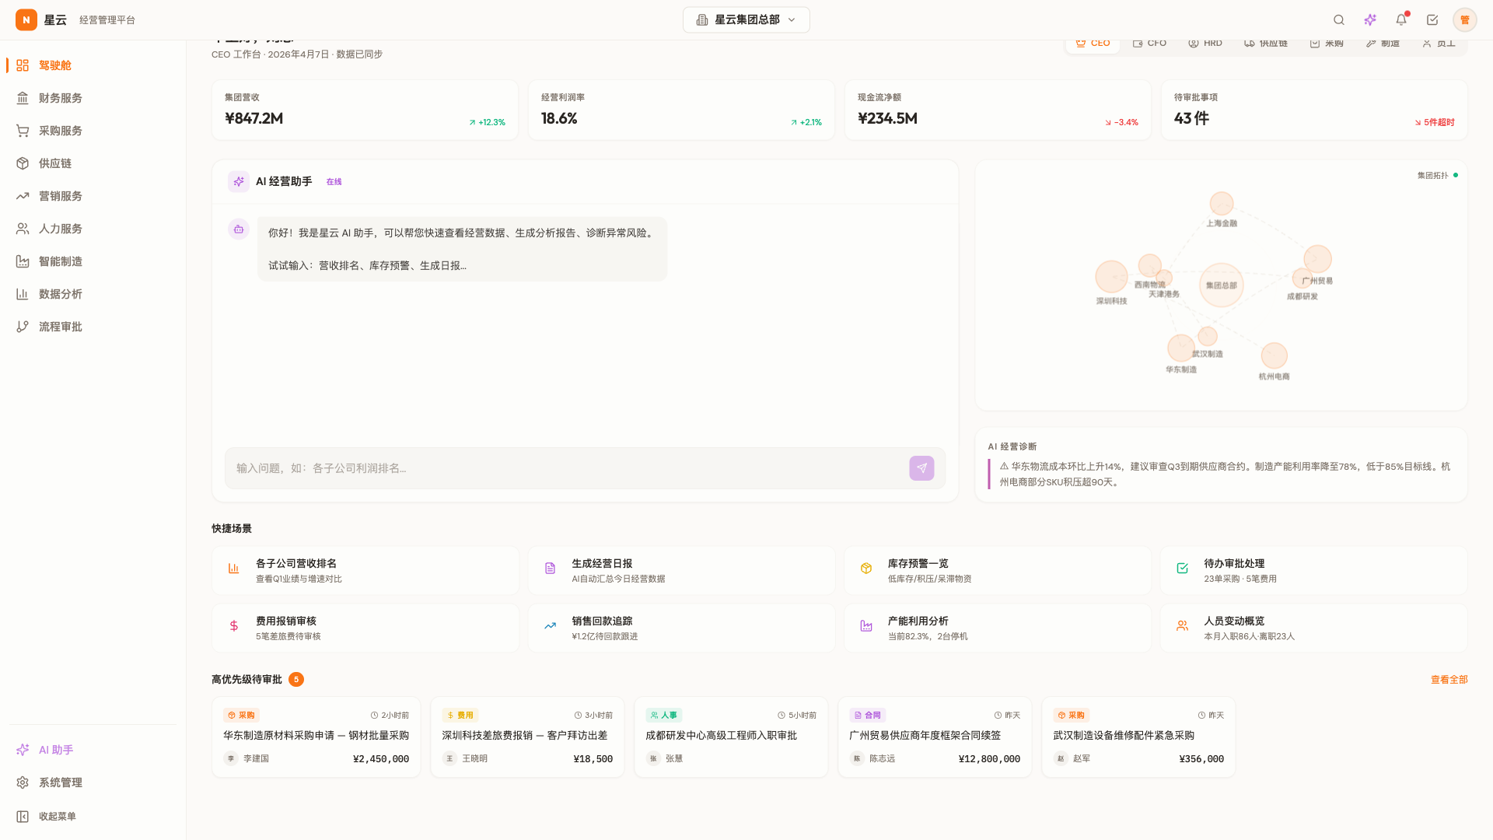Select the 集团总部 node in topology graph
The image size is (1493, 840).
(x=1221, y=285)
